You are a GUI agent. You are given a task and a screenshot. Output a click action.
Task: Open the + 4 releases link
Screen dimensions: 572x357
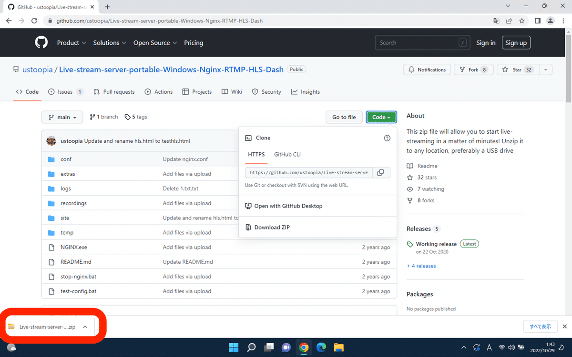(421, 266)
